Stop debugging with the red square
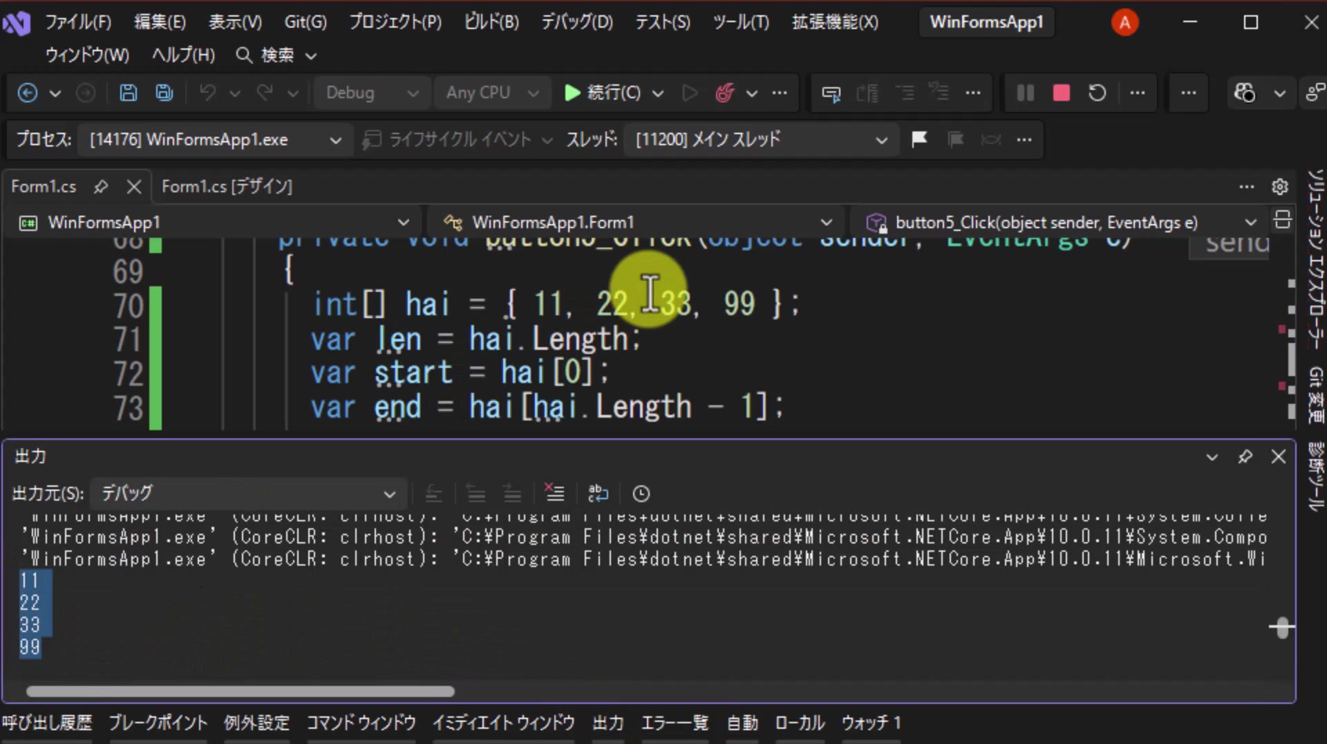Viewport: 1327px width, 744px height. pyautogui.click(x=1062, y=93)
